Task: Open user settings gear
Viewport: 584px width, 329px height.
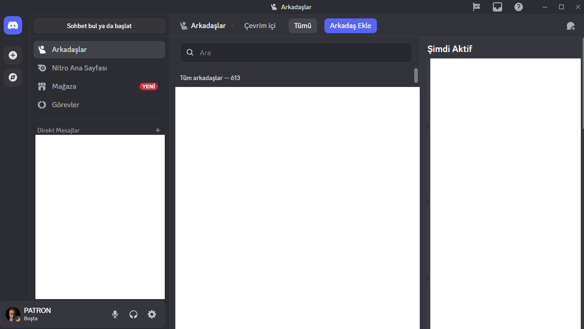Action: pyautogui.click(x=152, y=314)
